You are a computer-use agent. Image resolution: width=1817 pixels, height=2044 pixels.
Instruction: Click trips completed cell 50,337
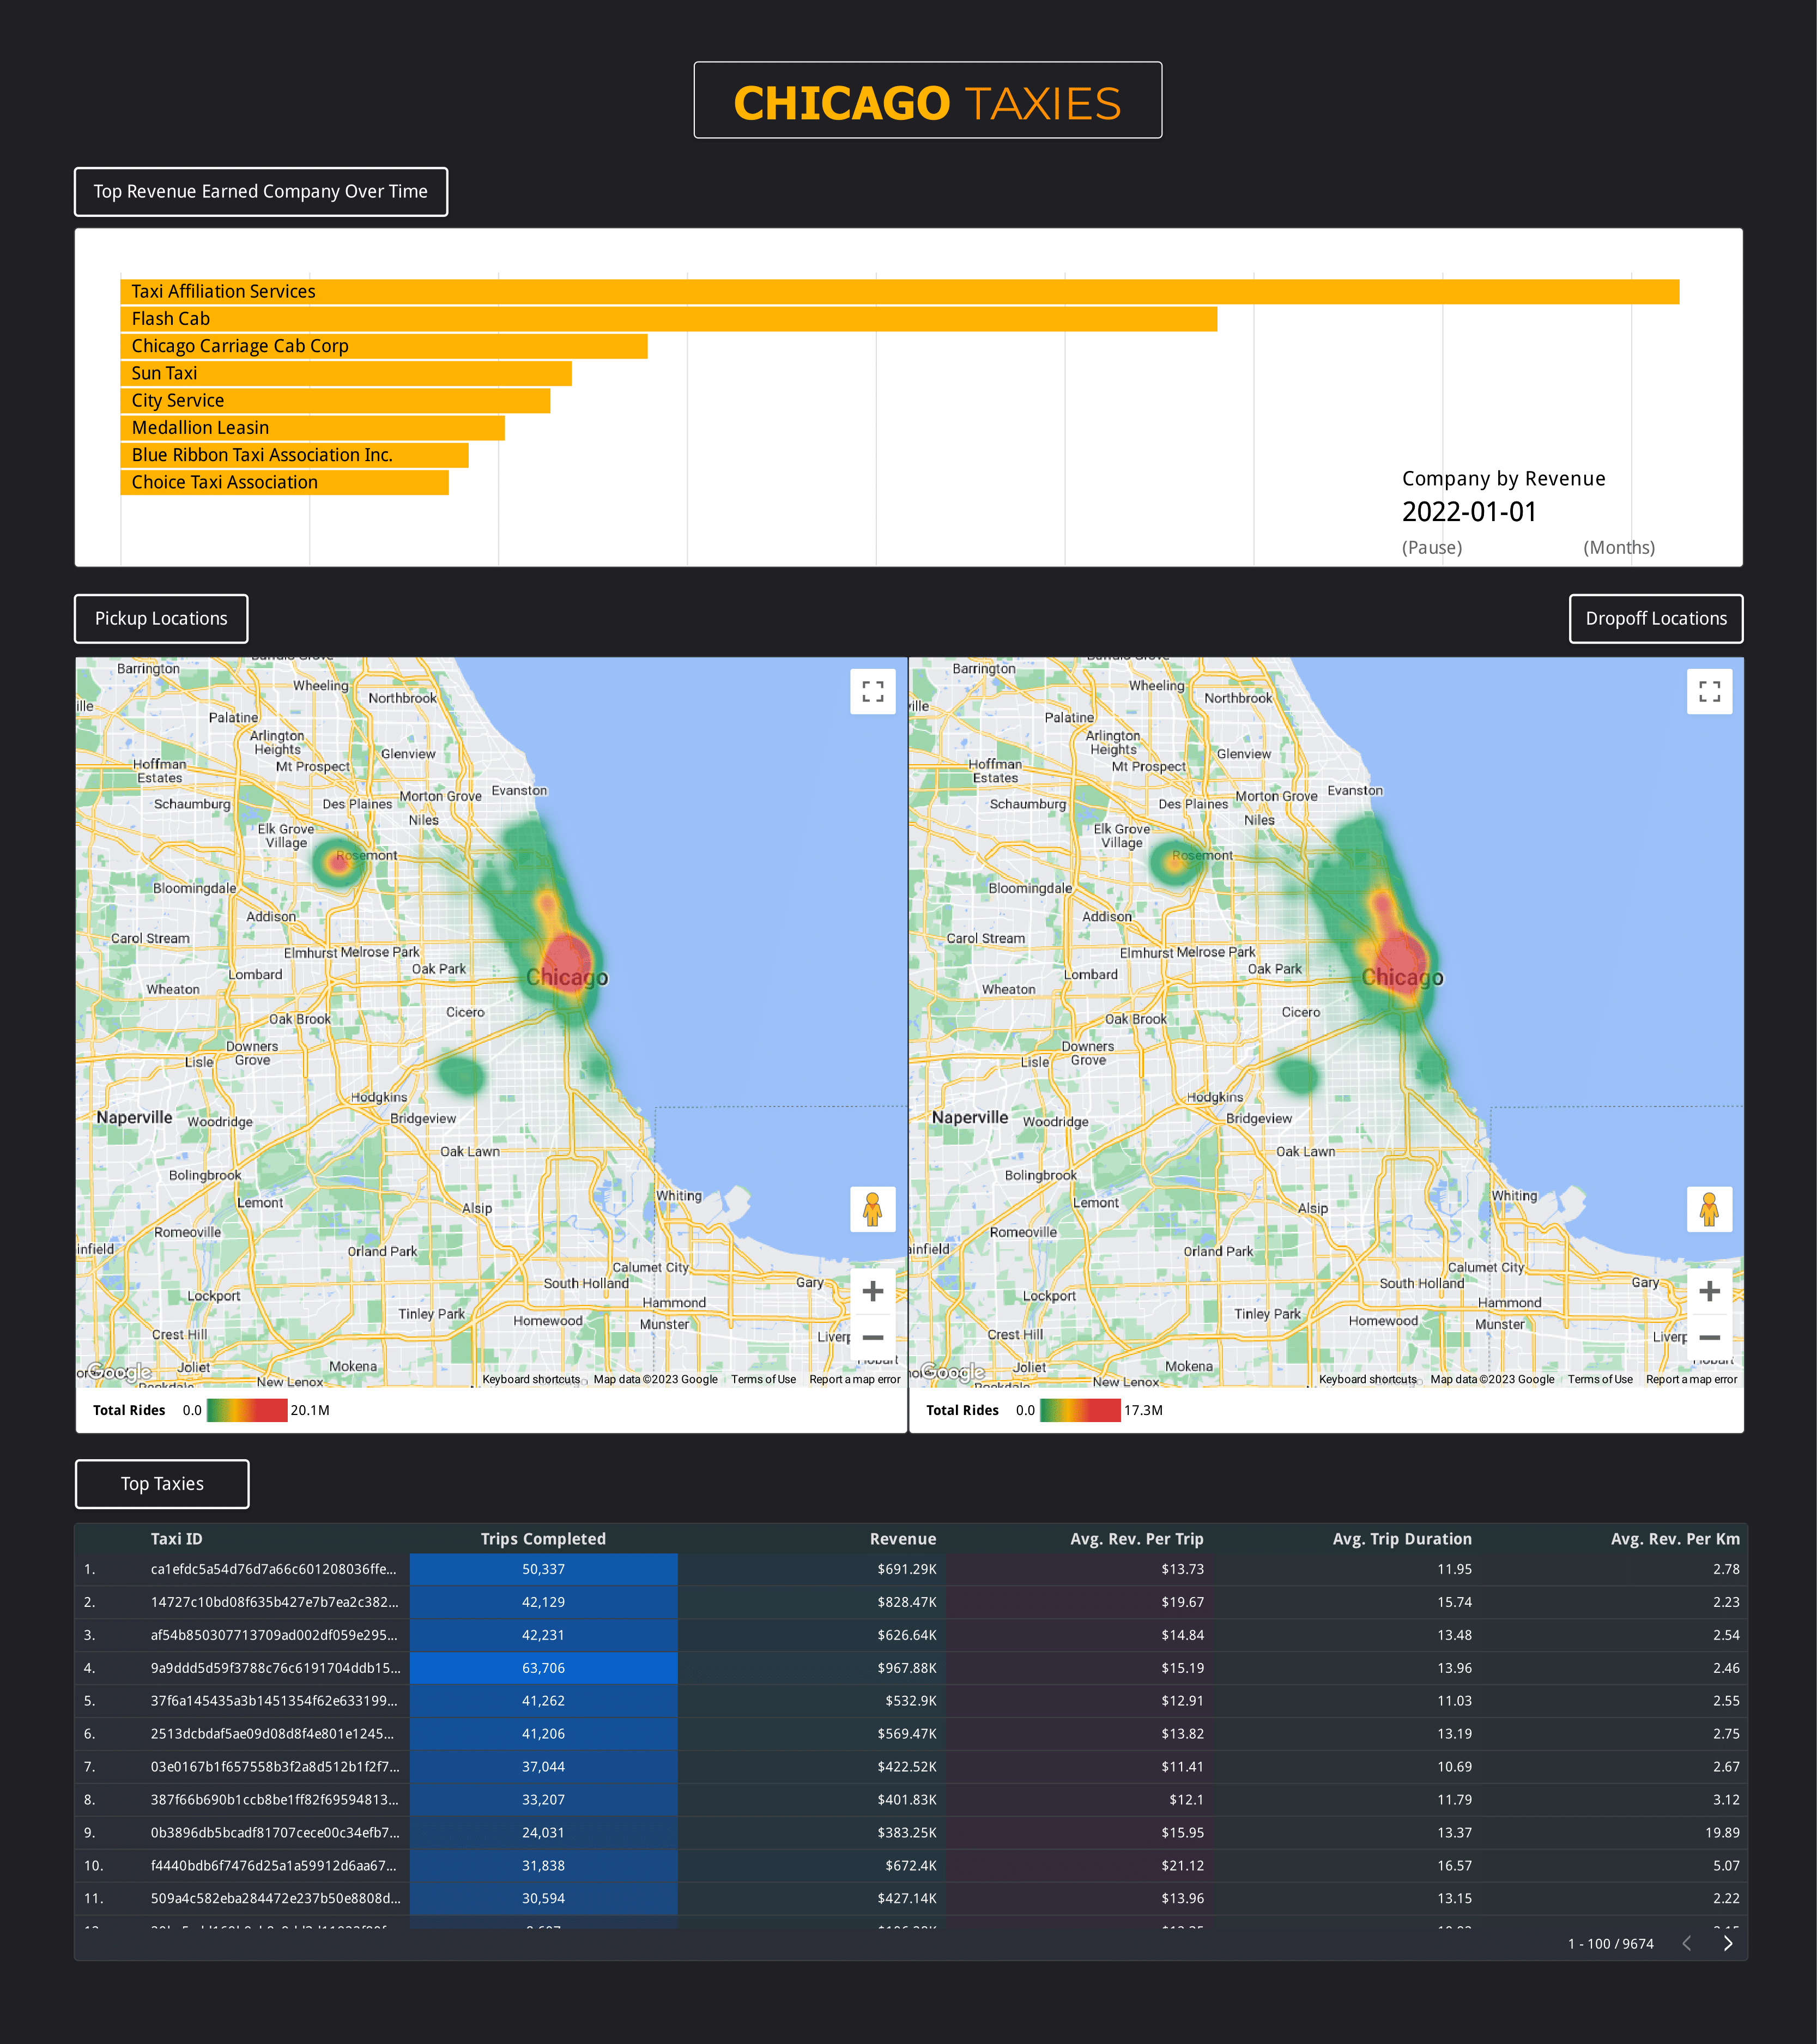pyautogui.click(x=543, y=1569)
